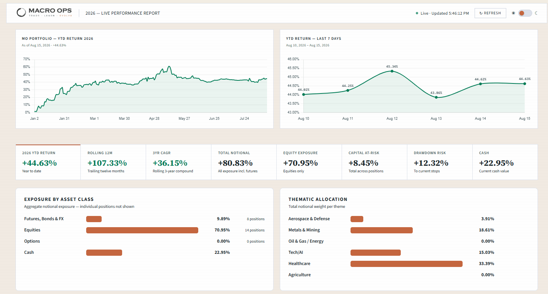Image resolution: width=548 pixels, height=294 pixels.
Task: Click the sun light-mode icon
Action: pyautogui.click(x=513, y=13)
